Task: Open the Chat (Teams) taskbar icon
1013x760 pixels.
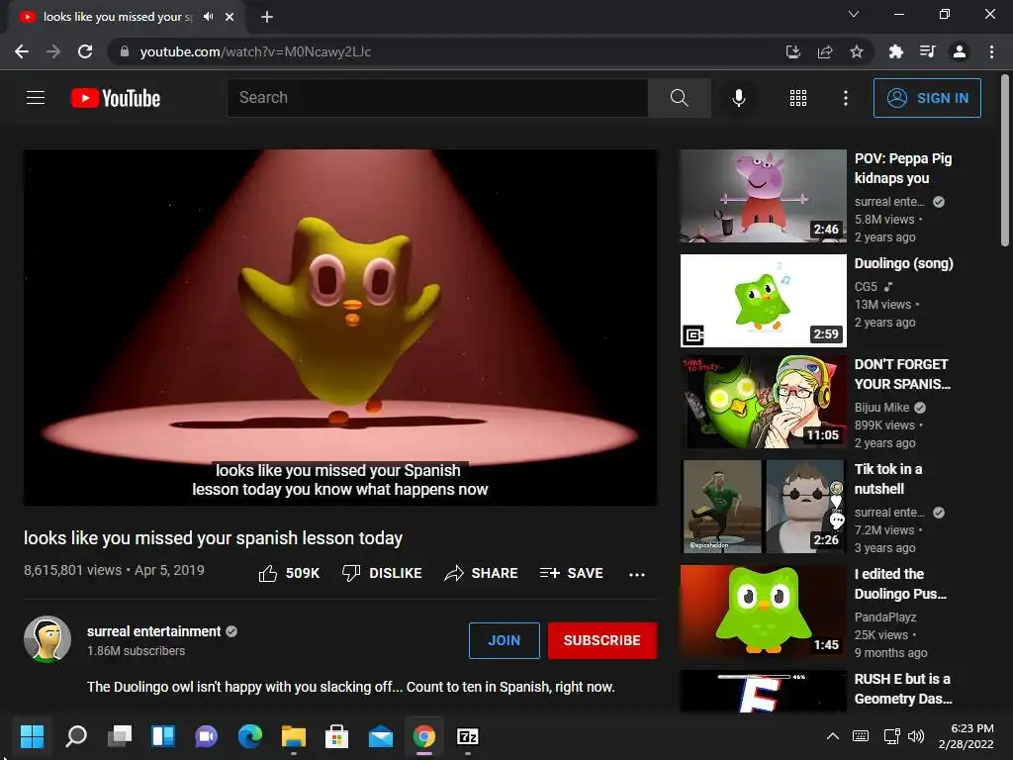Action: tap(206, 736)
